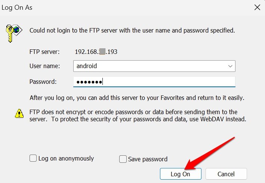The width and height of the screenshot is (265, 183).
Task: Tick the Save password checkbox
Action: (123, 159)
